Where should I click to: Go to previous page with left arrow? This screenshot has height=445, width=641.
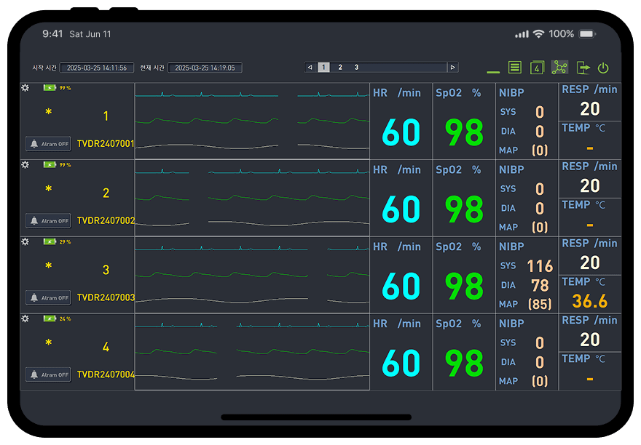(x=310, y=68)
